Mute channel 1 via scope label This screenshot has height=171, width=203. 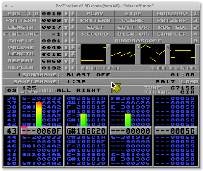pos(78,47)
